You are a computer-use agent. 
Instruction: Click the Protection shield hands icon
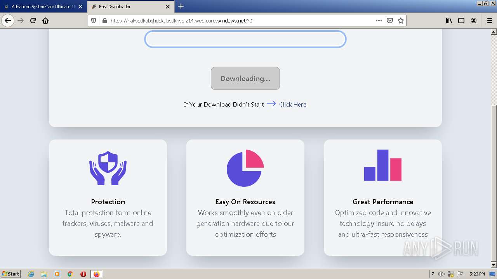(x=108, y=168)
